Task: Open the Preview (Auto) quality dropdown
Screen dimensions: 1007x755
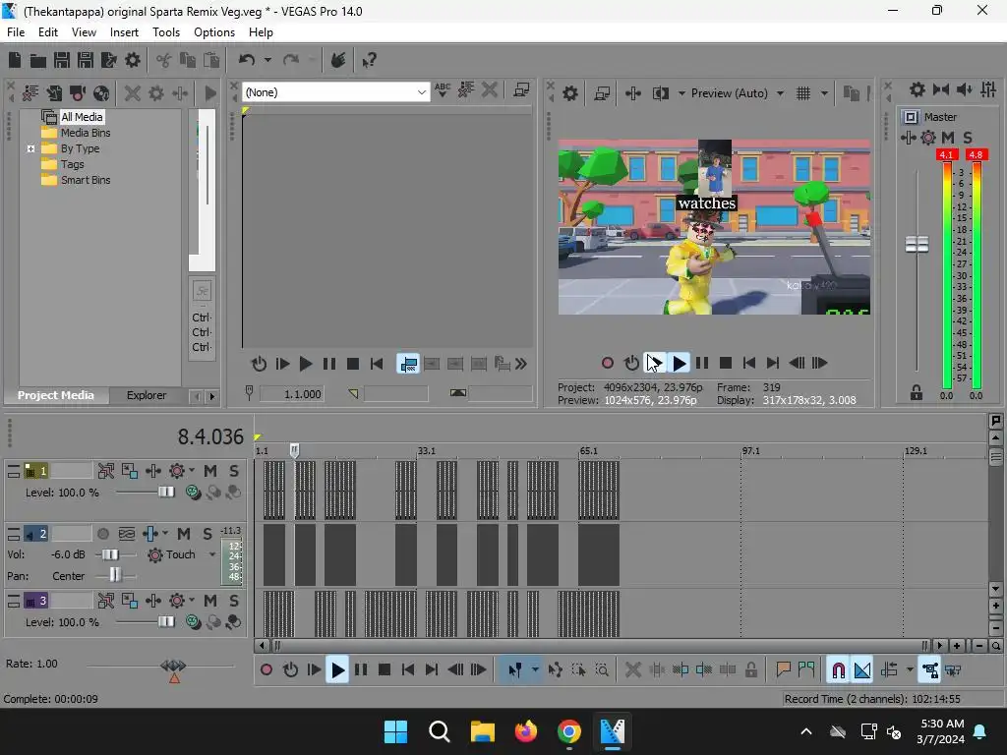Action: pyautogui.click(x=780, y=93)
